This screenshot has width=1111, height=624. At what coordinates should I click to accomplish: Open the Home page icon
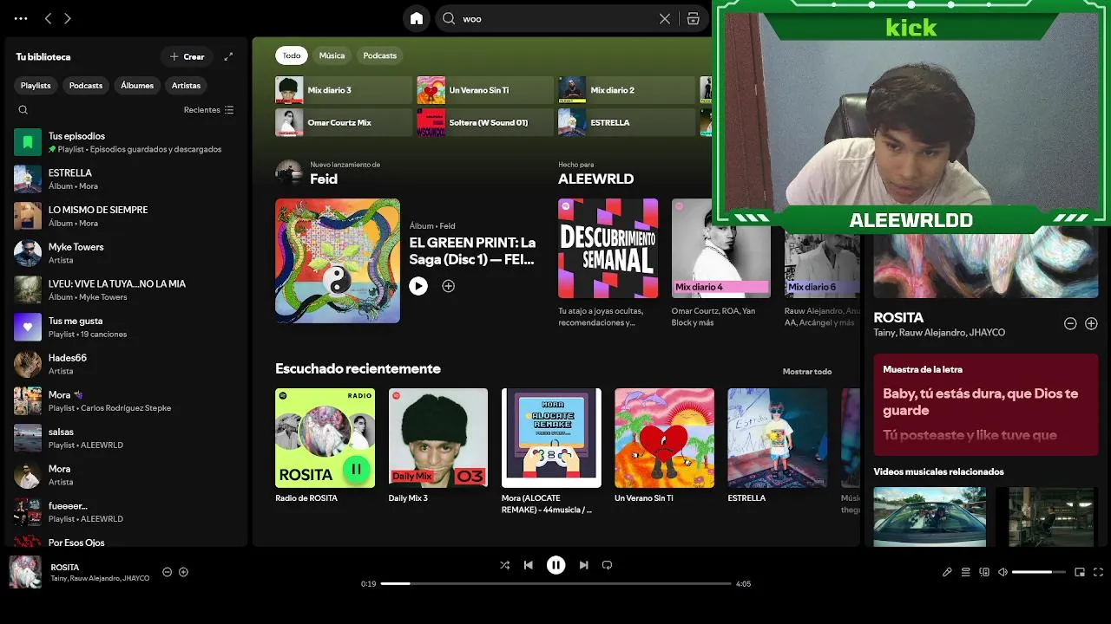[x=417, y=18]
